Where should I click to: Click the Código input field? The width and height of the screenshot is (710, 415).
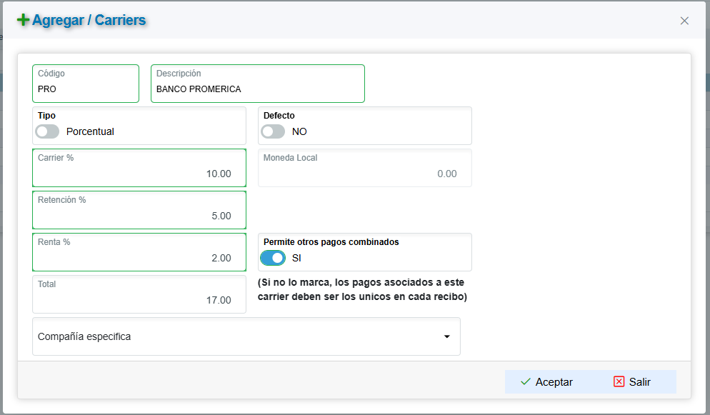coord(86,84)
